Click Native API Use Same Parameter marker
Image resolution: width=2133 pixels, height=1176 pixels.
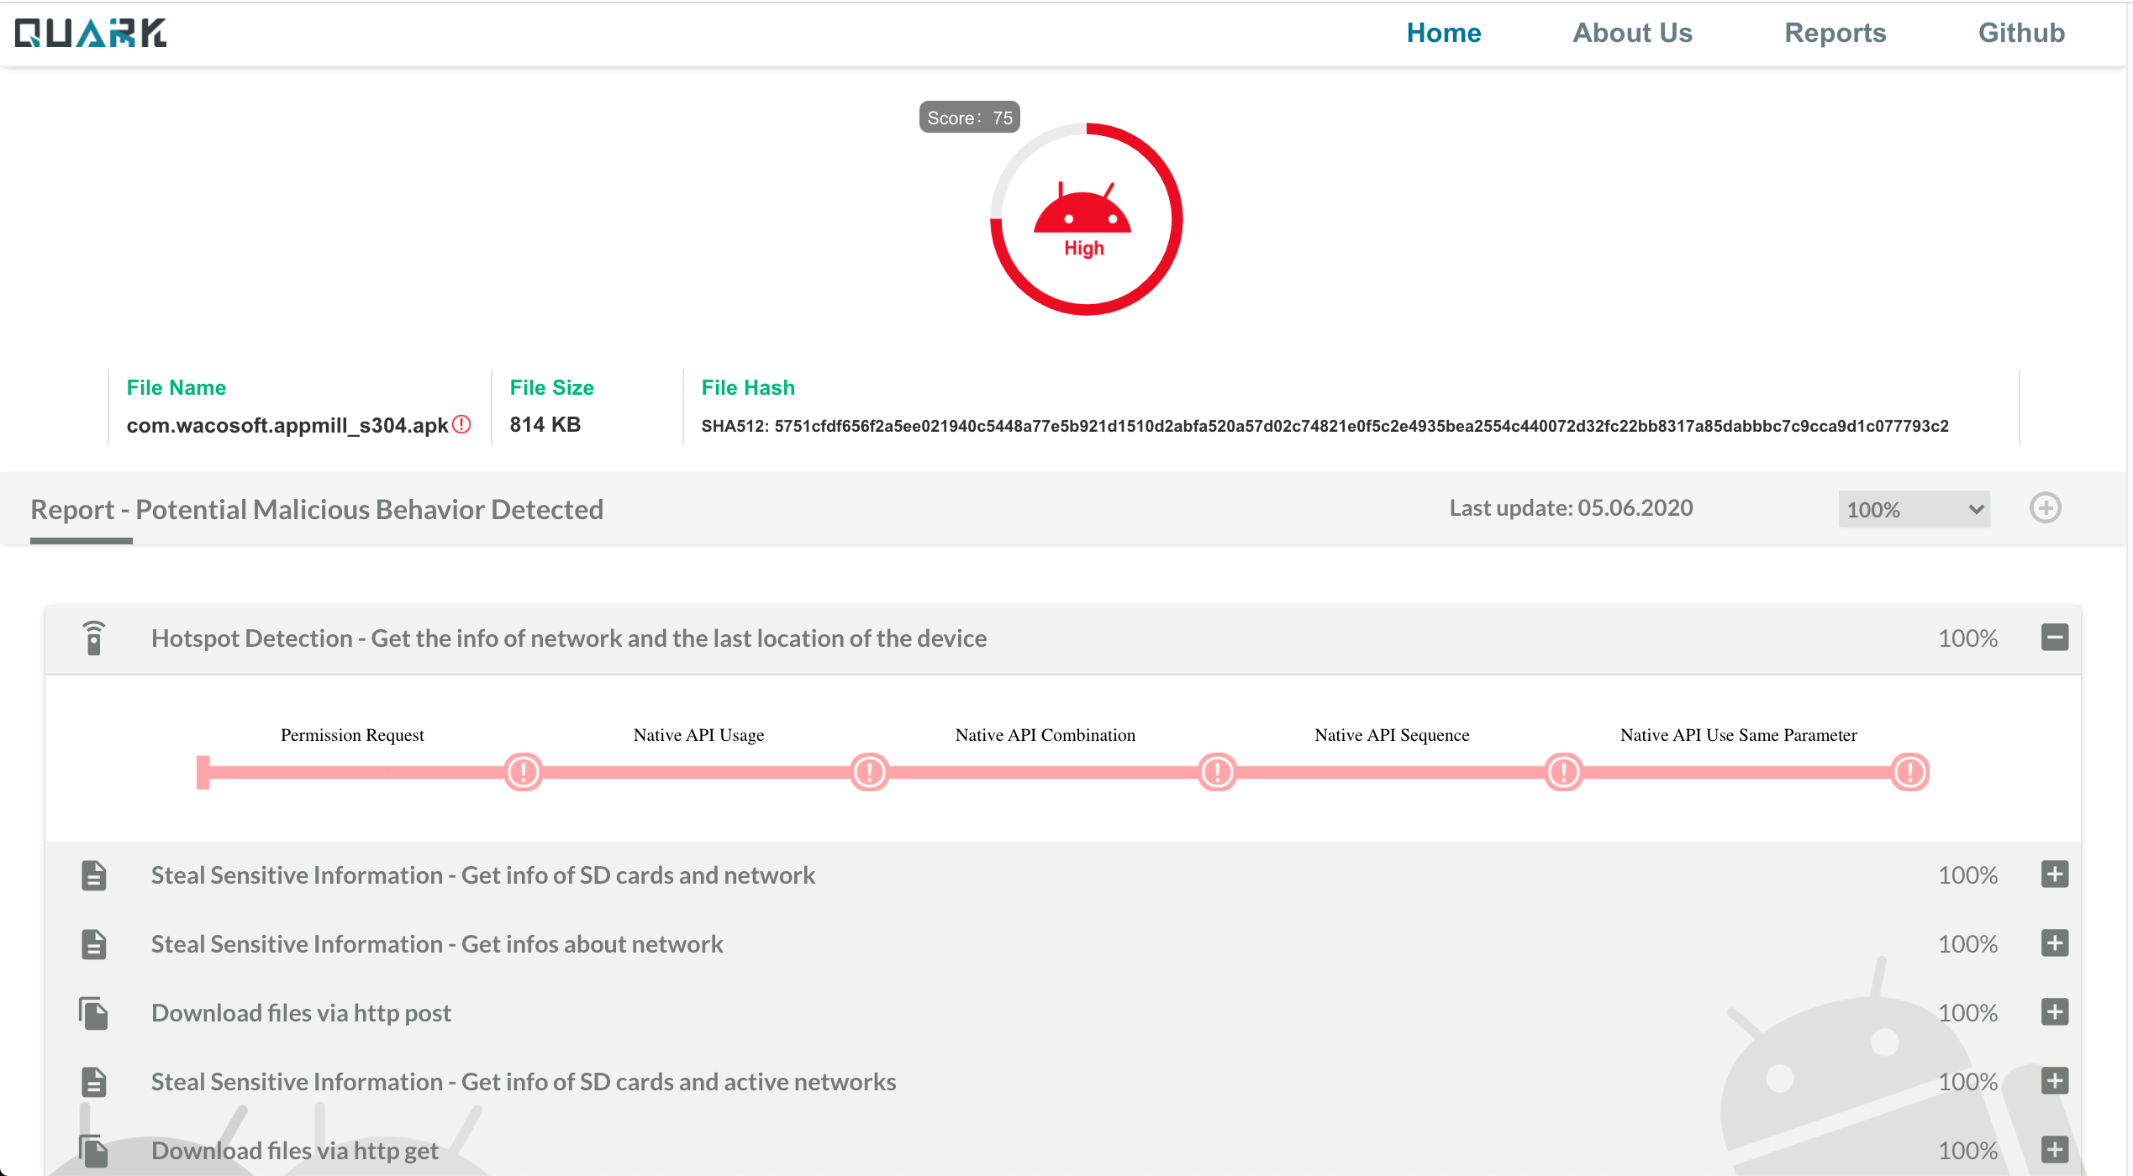click(x=1909, y=771)
